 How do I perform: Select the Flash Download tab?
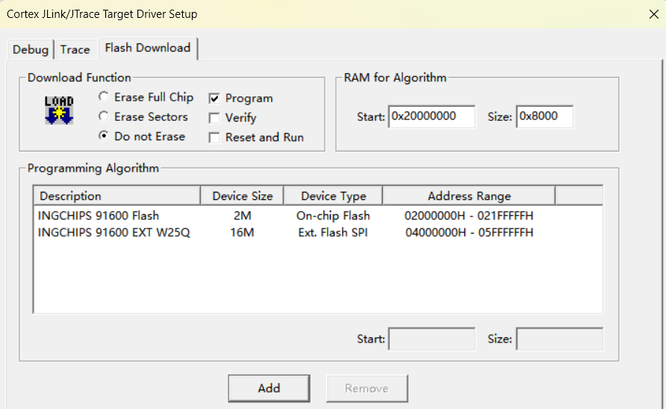tap(147, 48)
